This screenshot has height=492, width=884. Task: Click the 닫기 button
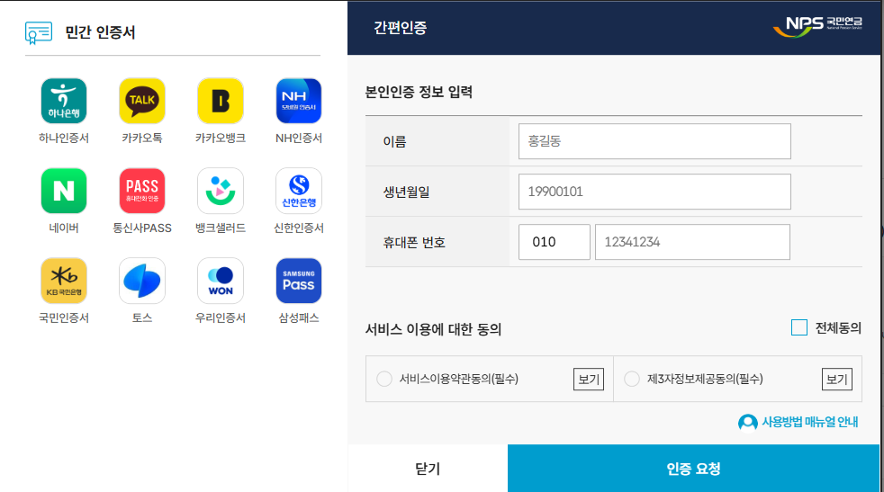click(x=428, y=469)
